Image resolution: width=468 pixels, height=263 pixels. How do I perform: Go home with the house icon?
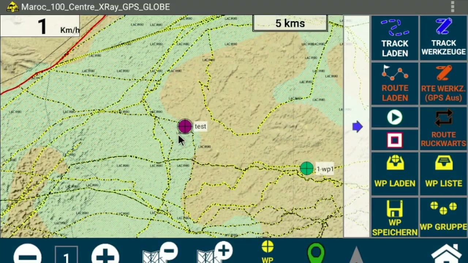(446, 254)
